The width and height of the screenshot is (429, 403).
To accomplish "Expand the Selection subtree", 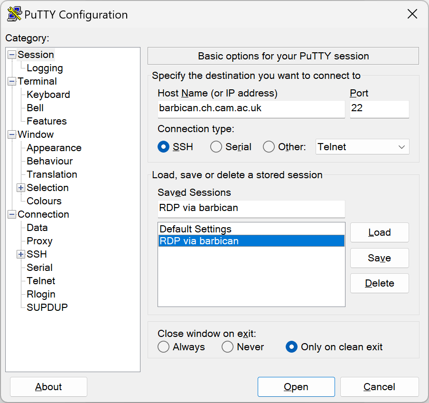I will tap(21, 188).
